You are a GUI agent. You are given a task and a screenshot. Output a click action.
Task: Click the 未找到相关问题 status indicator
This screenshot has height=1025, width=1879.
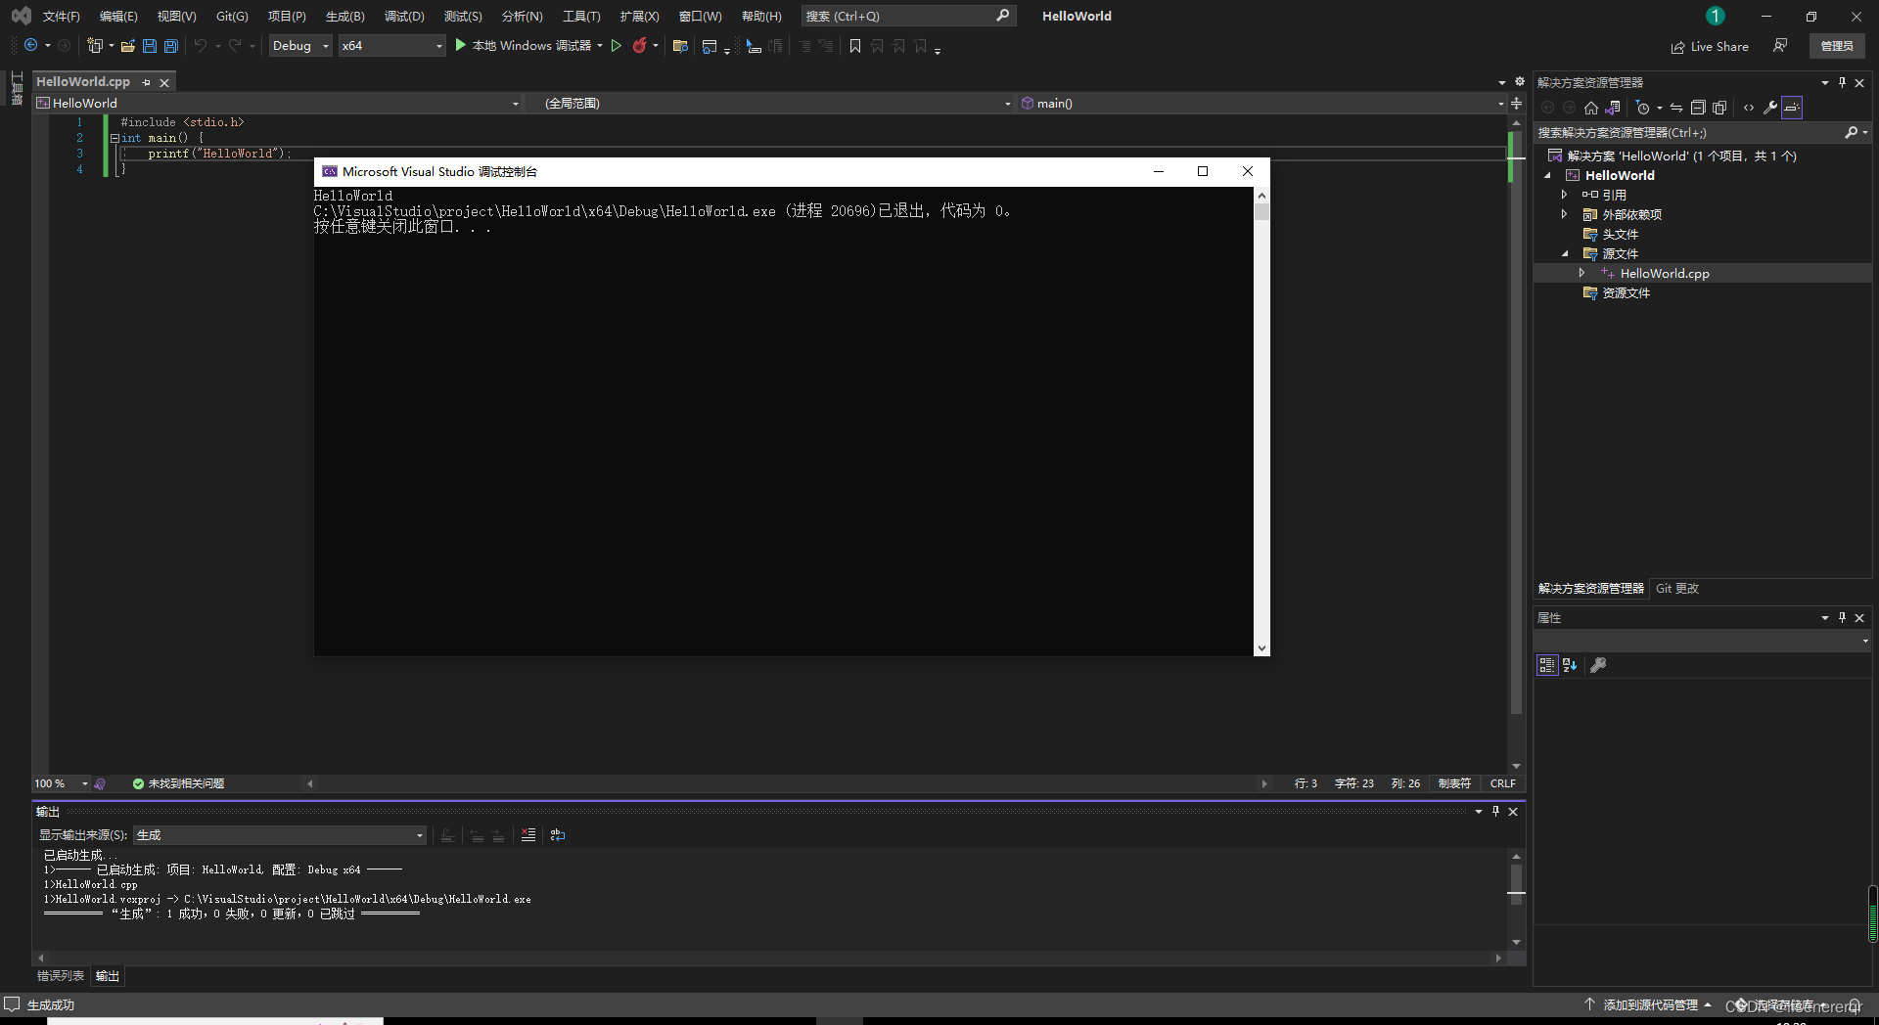[178, 783]
